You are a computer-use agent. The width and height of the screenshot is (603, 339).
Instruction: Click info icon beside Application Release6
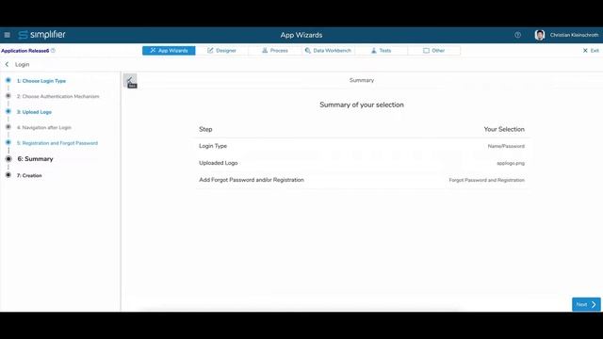coord(53,50)
